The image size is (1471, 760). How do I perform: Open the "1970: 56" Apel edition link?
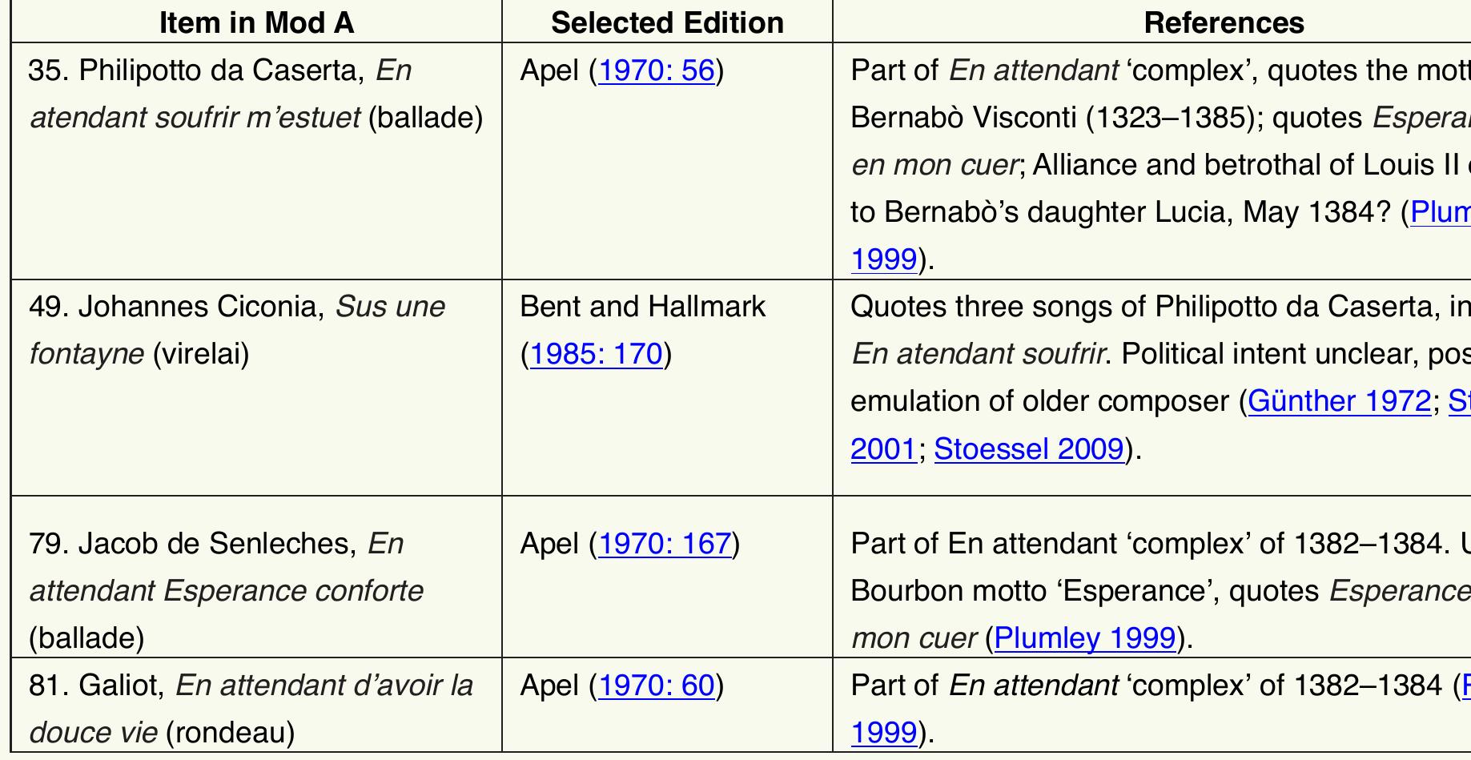coord(656,71)
